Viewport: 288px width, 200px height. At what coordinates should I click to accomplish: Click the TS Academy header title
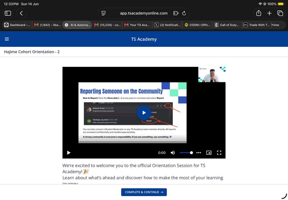(x=144, y=39)
